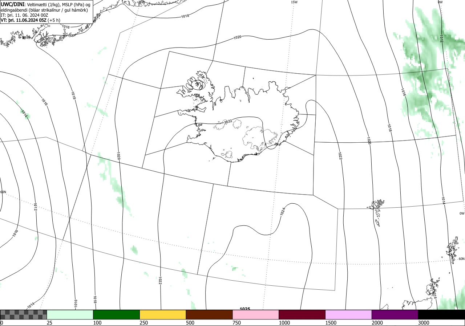The width and height of the screenshot is (465, 326).
Task: Select the 'IT: þri. 11. 06. 2024 00Z' line
Action: [25, 15]
